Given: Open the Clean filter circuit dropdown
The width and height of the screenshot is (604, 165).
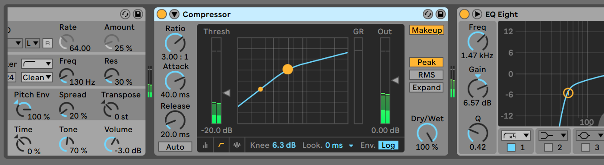Looking at the screenshot, I should click(37, 78).
